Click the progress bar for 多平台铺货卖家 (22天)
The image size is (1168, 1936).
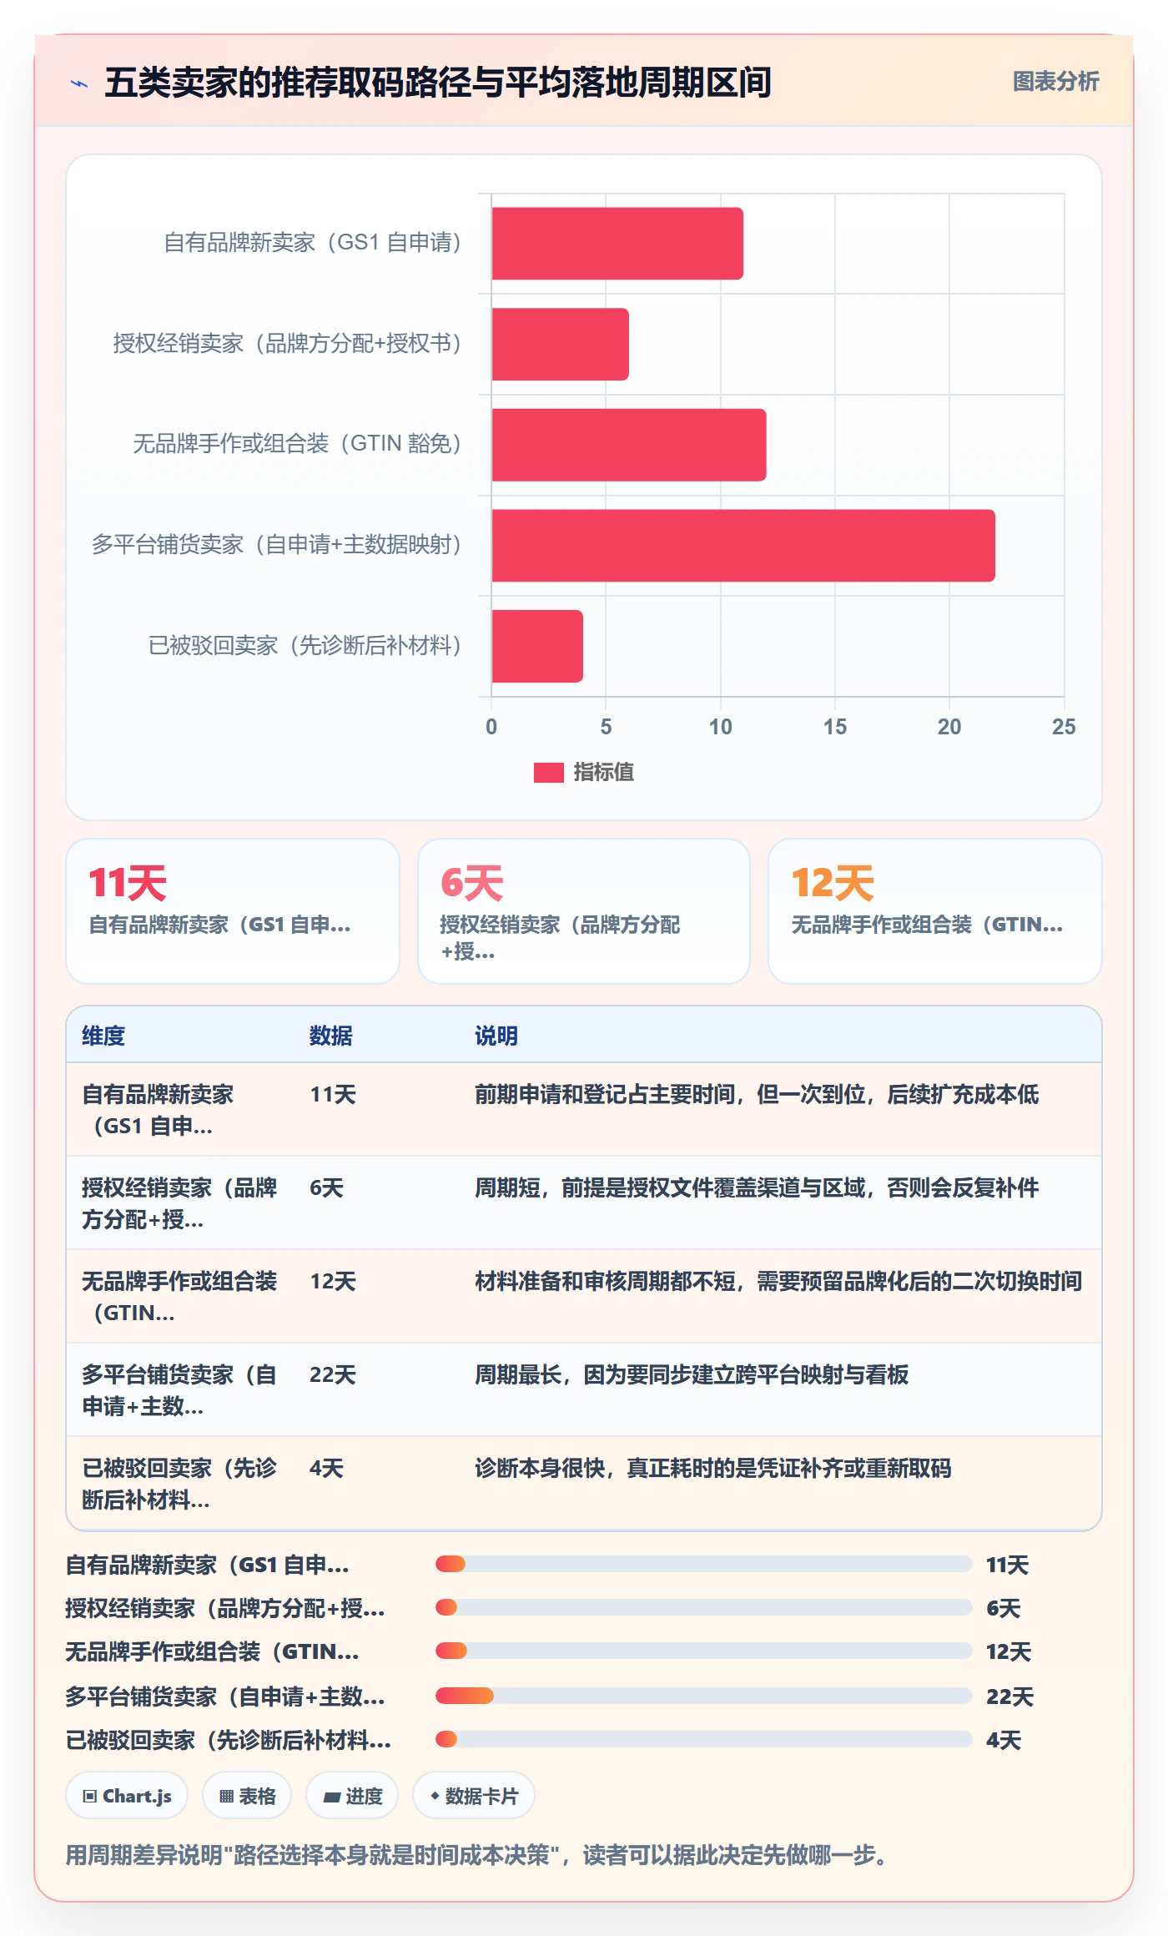click(704, 1696)
